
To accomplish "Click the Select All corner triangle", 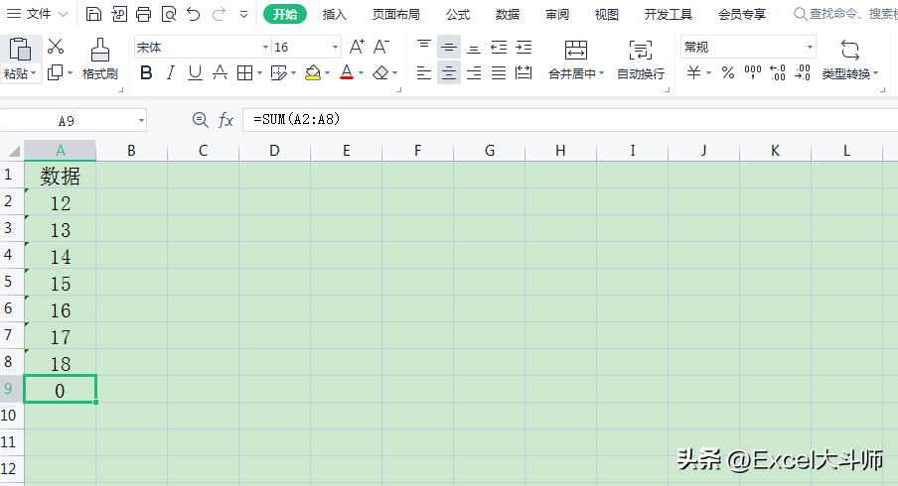I will click(13, 151).
